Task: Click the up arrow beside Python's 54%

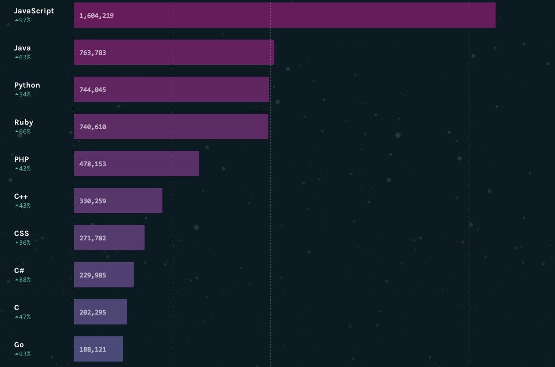Action: coord(16,94)
